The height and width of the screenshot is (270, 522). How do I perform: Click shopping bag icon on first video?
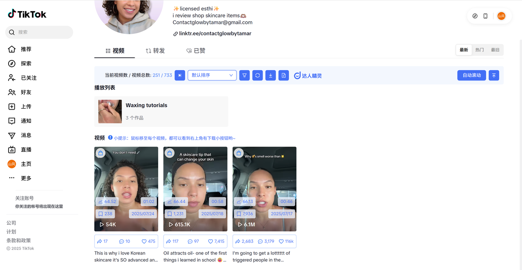[x=101, y=153]
